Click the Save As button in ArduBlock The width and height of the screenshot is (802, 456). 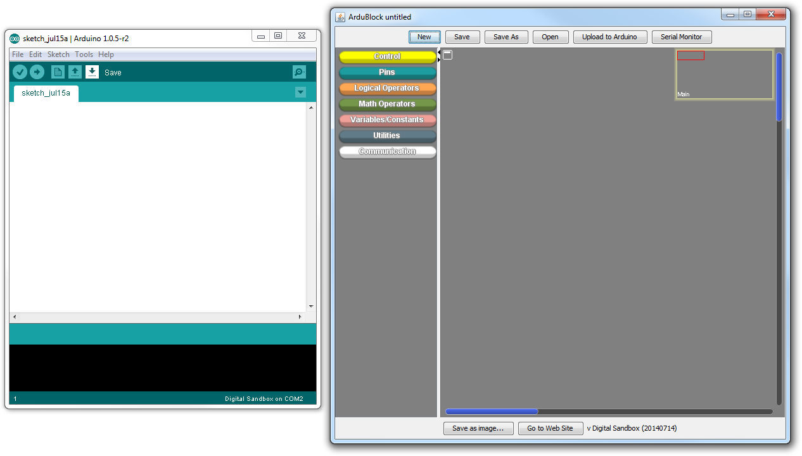point(506,37)
